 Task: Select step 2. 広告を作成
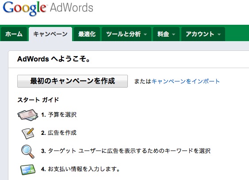(x=59, y=133)
